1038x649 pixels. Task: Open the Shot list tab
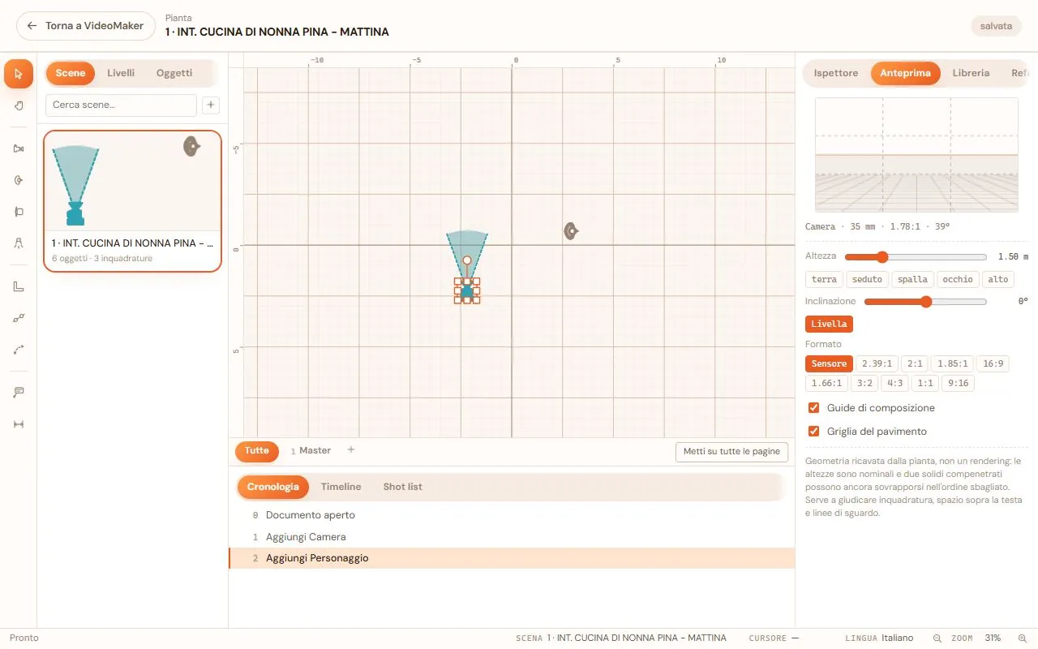click(402, 487)
